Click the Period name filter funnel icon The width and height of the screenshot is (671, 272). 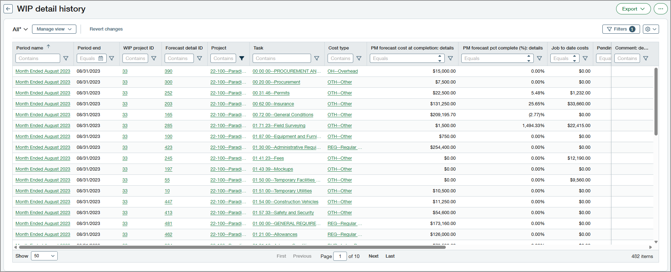[66, 58]
